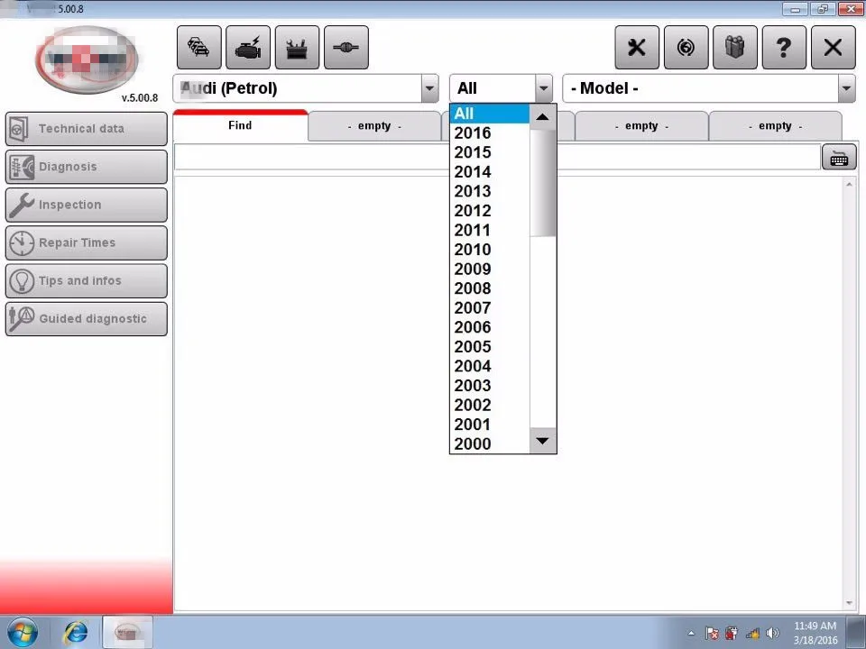Click the first empty tab

pos(374,125)
